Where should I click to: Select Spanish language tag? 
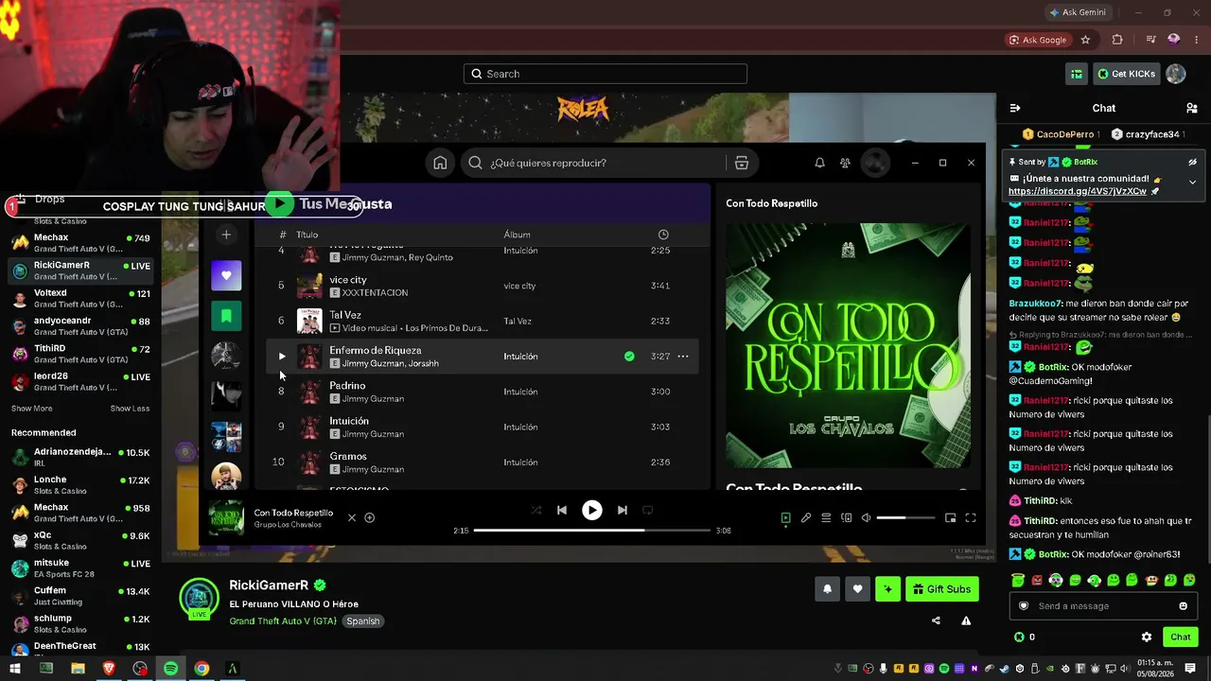(362, 621)
